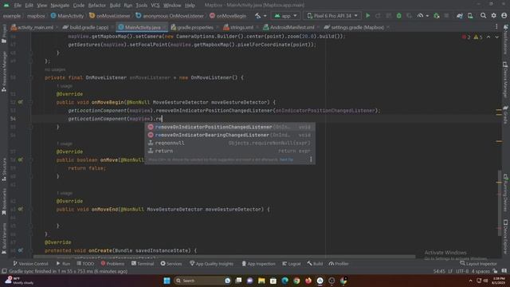Open the Device Manager phone icon in toolbar
The height and width of the screenshot is (287, 510).
[x=470, y=16]
